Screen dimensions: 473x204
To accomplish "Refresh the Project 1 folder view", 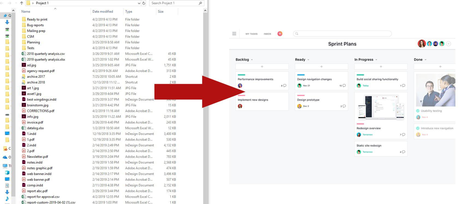I will point(144,3).
